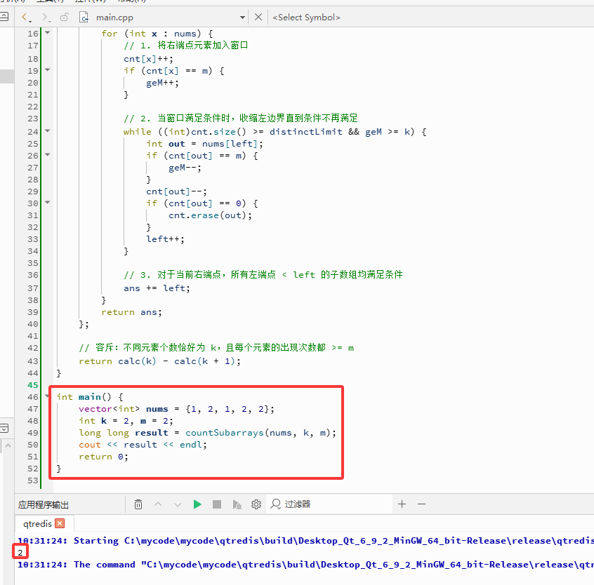Click on the countSubarrays call at line 49
Screen dimensions: 594x585
click(224, 433)
